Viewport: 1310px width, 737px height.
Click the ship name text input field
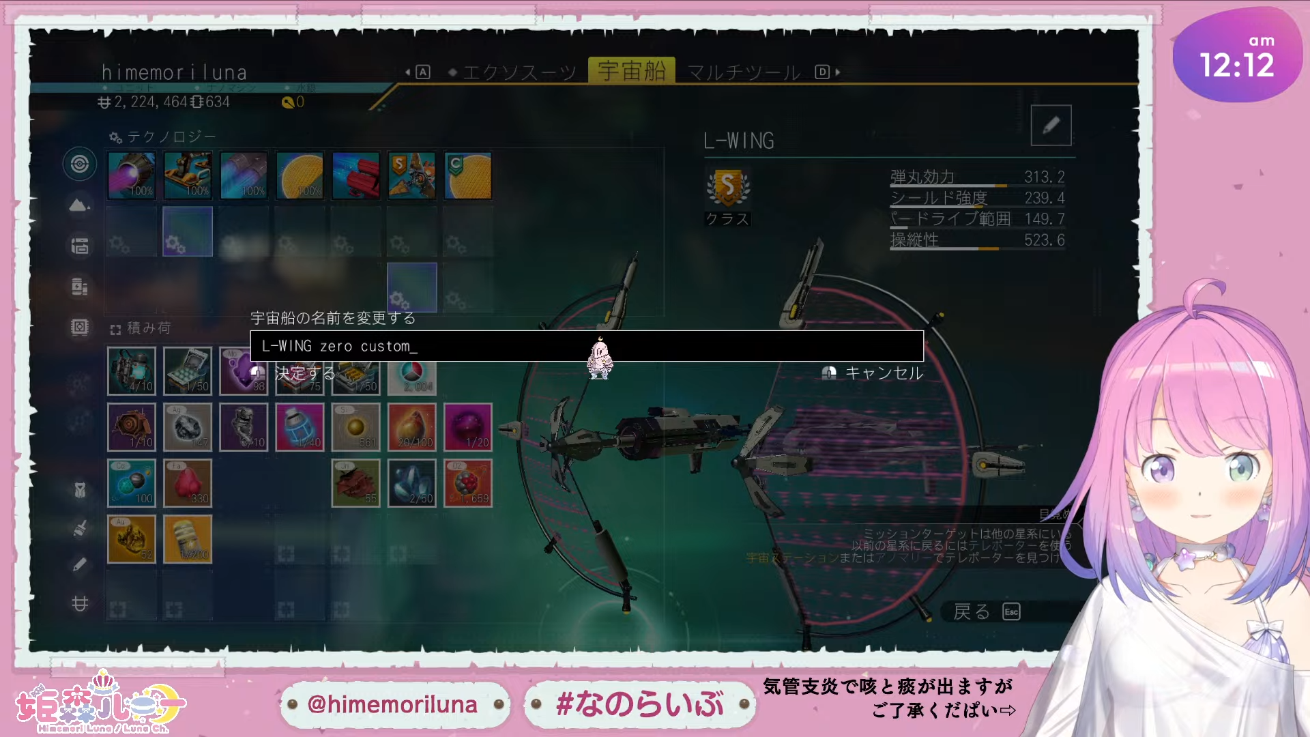587,346
